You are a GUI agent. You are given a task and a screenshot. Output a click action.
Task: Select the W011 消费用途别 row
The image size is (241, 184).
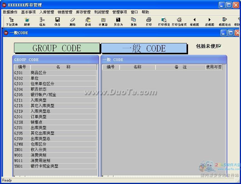coord(55,161)
